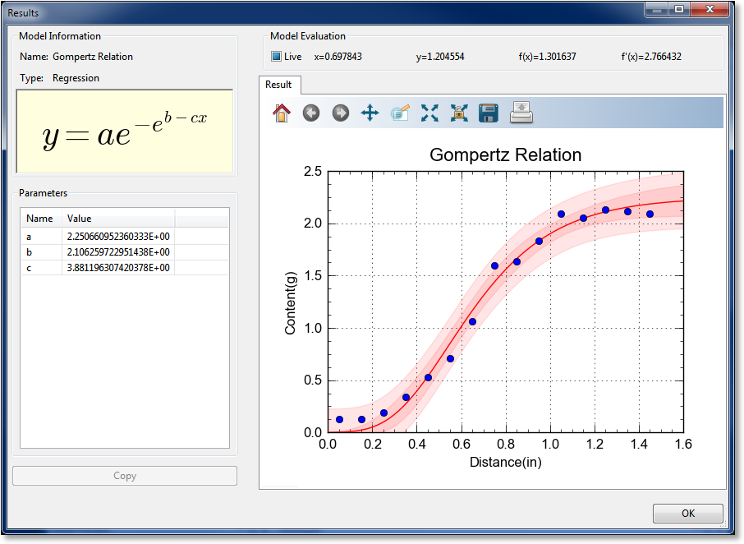This screenshot has width=744, height=544.
Task: Select parameter b value 2.106259722951438E+00
Action: (118, 252)
